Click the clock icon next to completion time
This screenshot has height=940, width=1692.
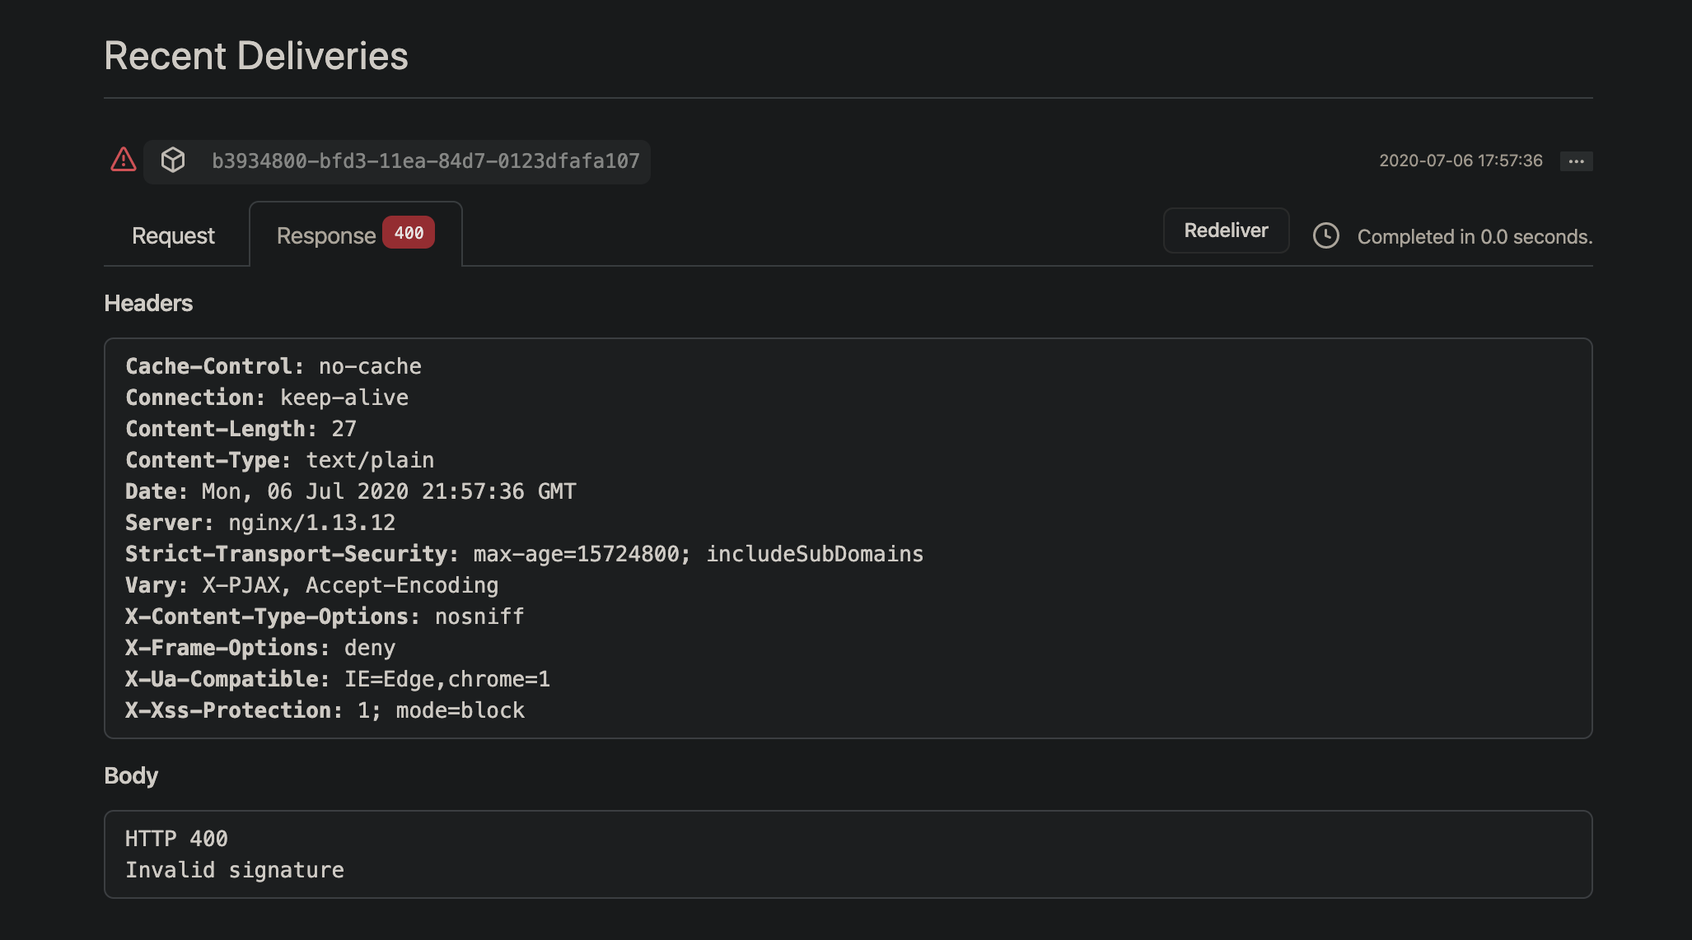tap(1325, 236)
